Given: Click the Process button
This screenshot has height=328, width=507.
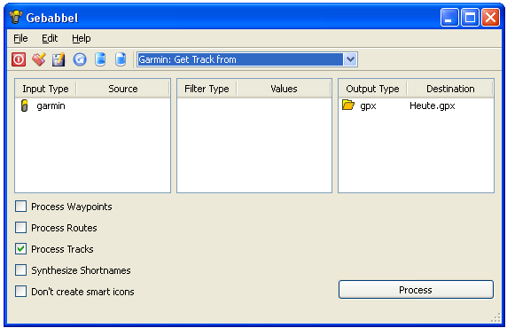Looking at the screenshot, I should (x=416, y=290).
